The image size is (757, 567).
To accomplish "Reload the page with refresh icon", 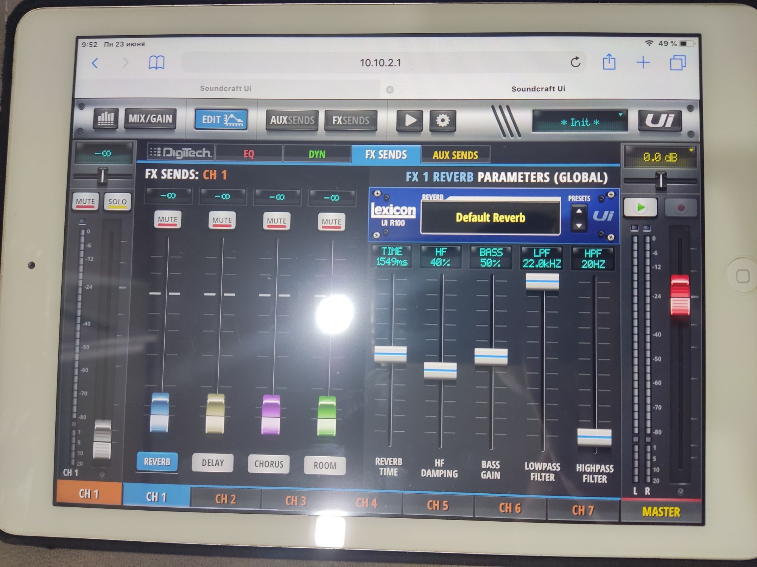I will click(575, 62).
